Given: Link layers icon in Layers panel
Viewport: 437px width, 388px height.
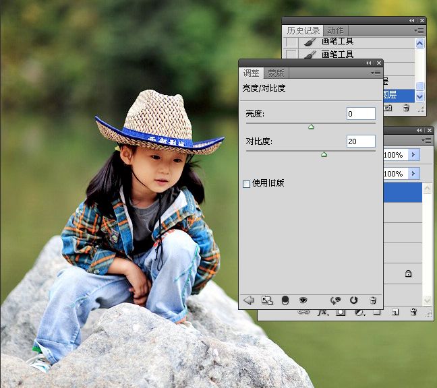Looking at the screenshot, I should [303, 313].
